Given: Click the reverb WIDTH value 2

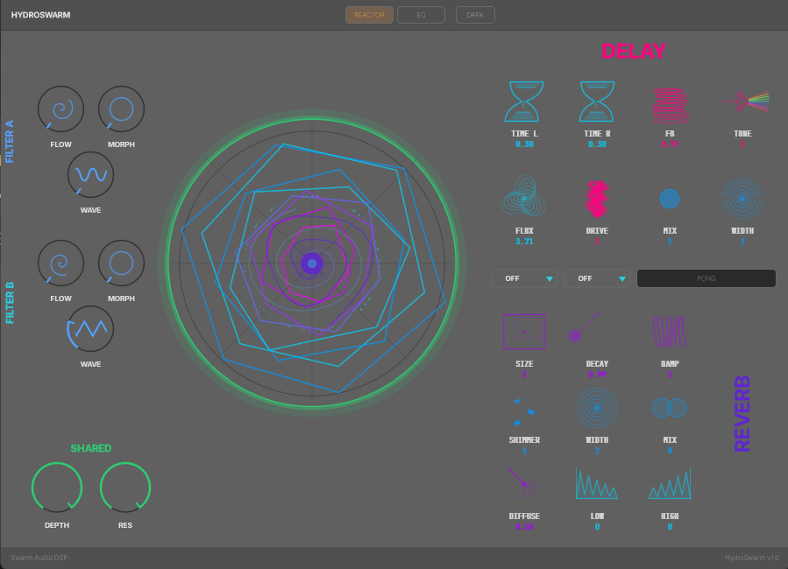Looking at the screenshot, I should tap(597, 451).
